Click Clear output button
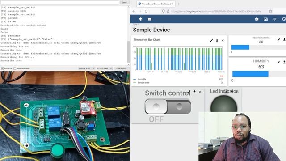Image resolution: width=286 pixels, height=161 pixels. click(122, 68)
